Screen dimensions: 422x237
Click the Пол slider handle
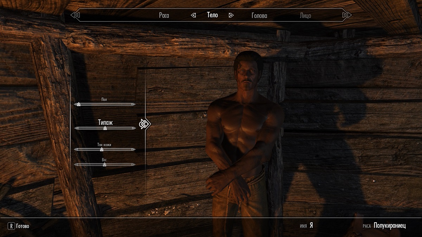point(78,104)
